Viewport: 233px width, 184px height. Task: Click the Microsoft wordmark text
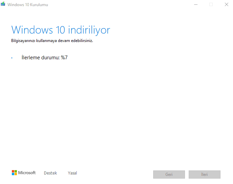pyautogui.click(x=27, y=173)
